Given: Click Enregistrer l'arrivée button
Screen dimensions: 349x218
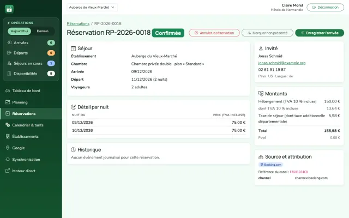Looking at the screenshot, I should (320, 33).
